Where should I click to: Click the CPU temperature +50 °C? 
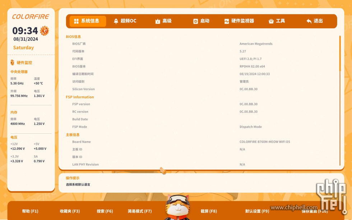click(38, 83)
